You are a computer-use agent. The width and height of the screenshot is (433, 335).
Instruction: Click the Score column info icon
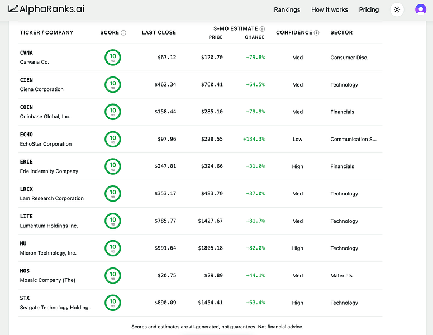point(123,33)
